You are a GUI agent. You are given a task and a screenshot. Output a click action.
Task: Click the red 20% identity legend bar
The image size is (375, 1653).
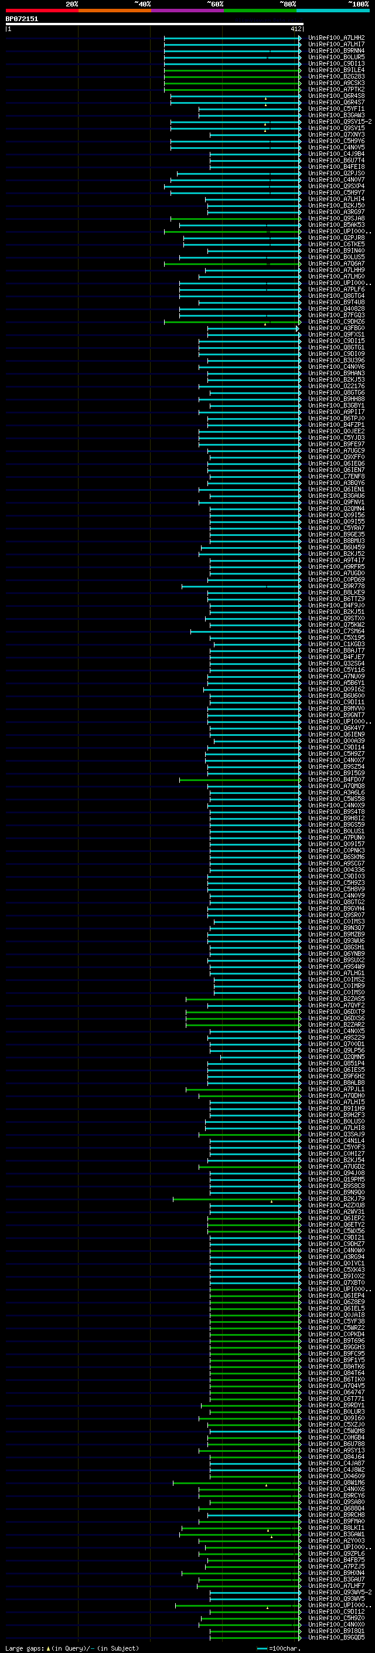pyautogui.click(x=42, y=11)
